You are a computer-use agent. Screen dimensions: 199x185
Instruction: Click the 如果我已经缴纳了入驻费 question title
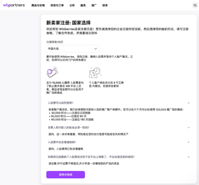91,157
